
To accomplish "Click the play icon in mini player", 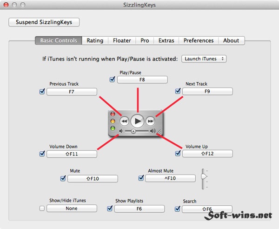I will coord(137,121).
